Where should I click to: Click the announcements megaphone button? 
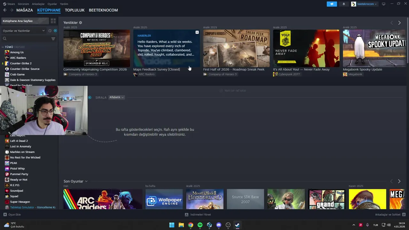click(332, 4)
